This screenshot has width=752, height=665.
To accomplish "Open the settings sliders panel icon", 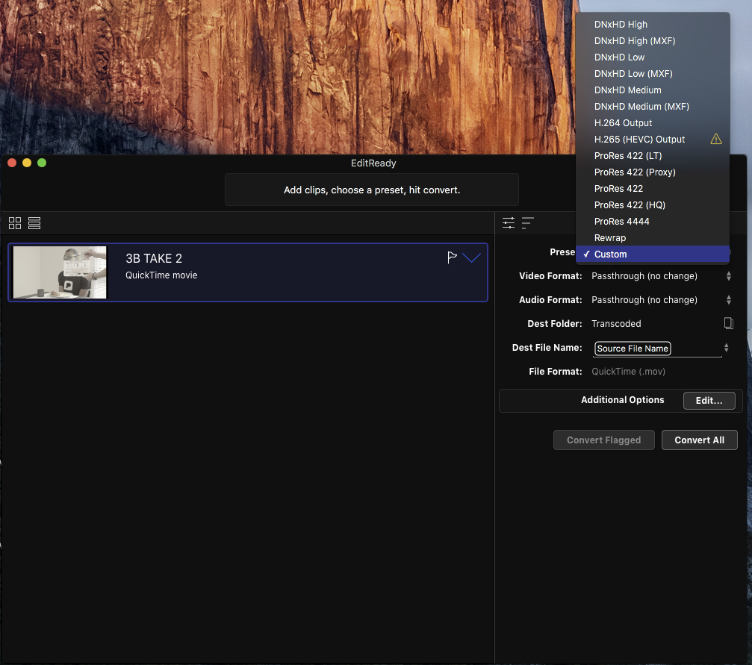I will click(x=509, y=222).
